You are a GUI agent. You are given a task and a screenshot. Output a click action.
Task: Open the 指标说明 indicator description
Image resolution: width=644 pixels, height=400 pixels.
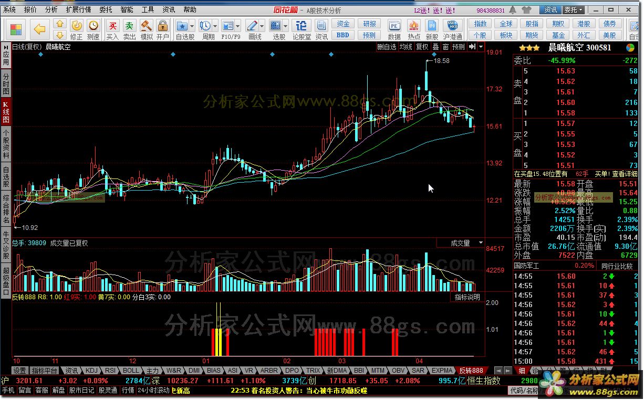click(x=468, y=297)
